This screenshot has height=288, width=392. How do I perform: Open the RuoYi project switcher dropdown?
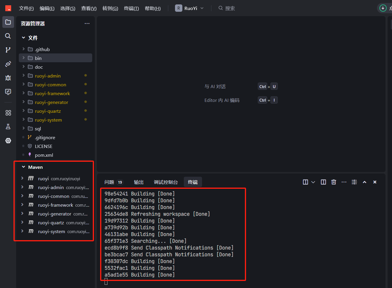coord(189,8)
